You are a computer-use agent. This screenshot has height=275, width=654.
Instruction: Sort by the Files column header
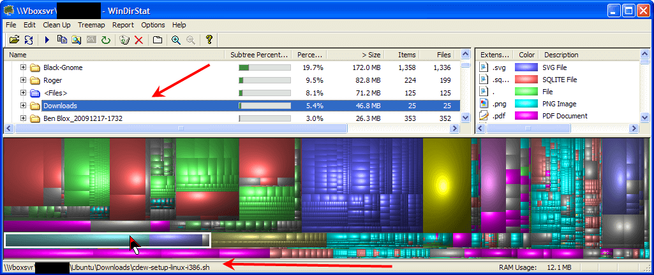pyautogui.click(x=436, y=55)
